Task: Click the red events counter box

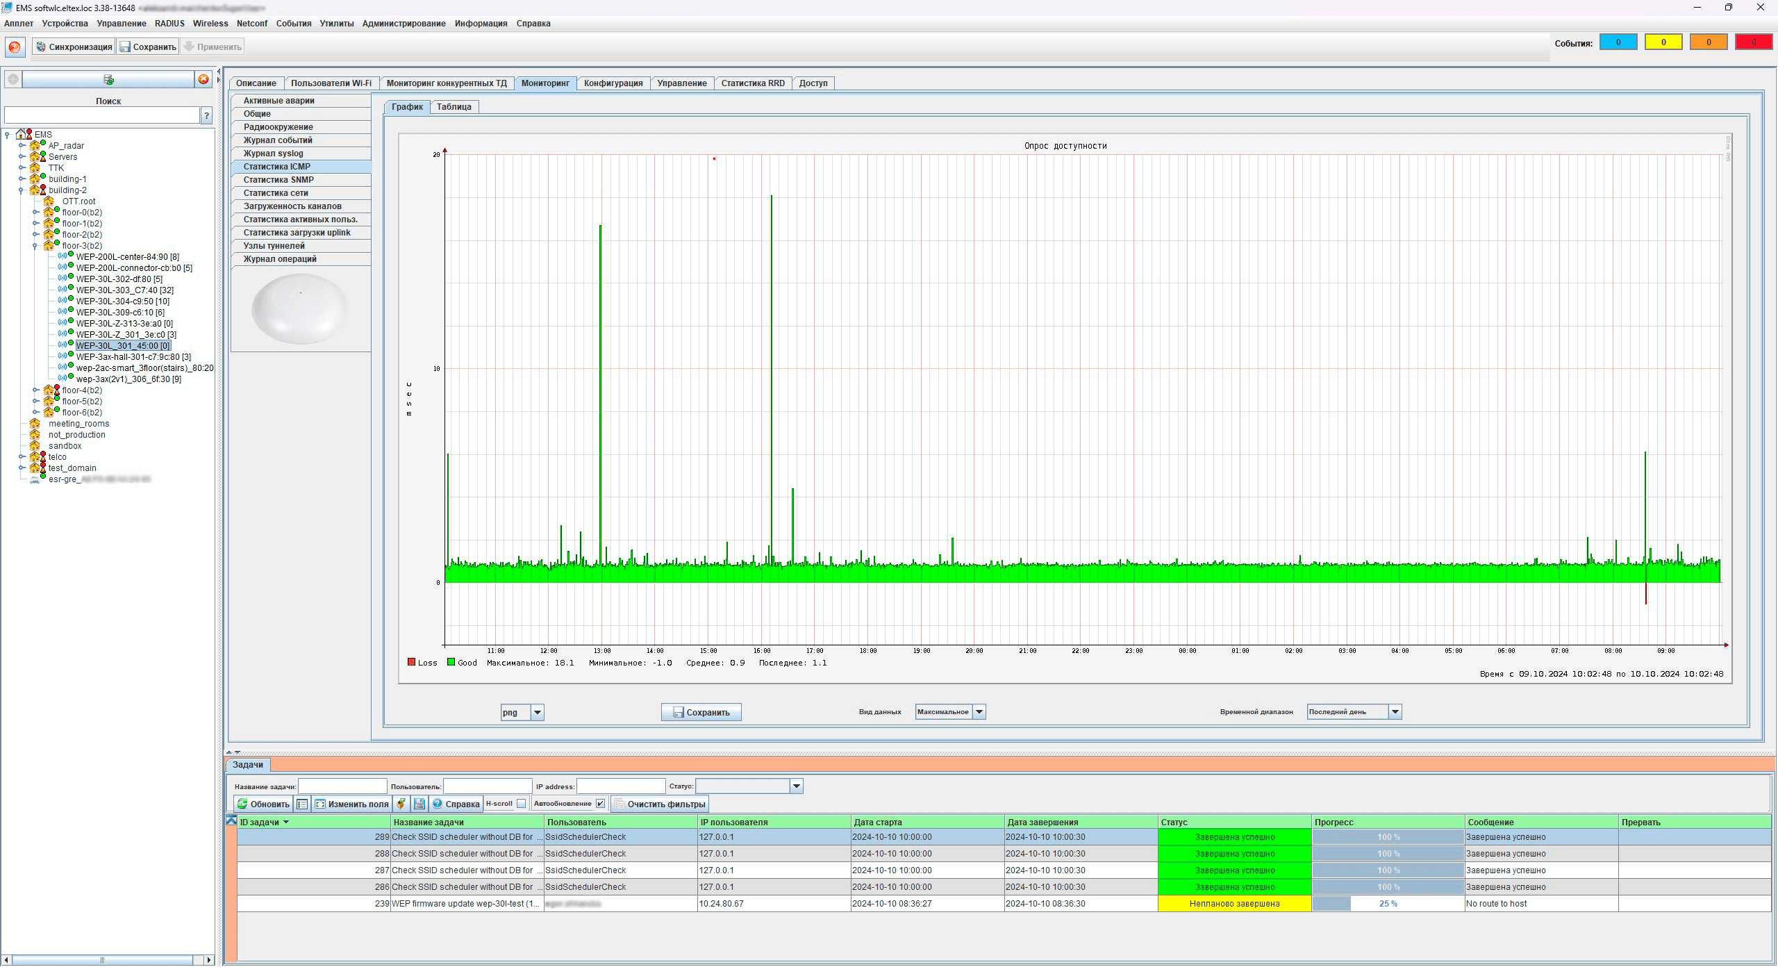Action: click(1753, 42)
